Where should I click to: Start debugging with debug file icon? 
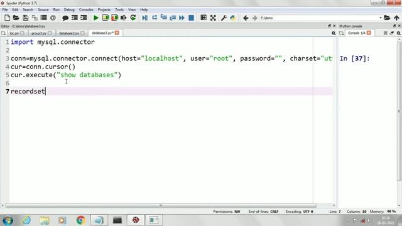(x=145, y=18)
